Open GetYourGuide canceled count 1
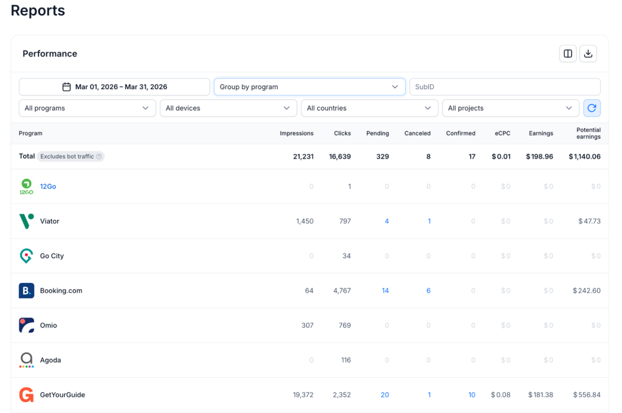The width and height of the screenshot is (622, 413). point(429,395)
